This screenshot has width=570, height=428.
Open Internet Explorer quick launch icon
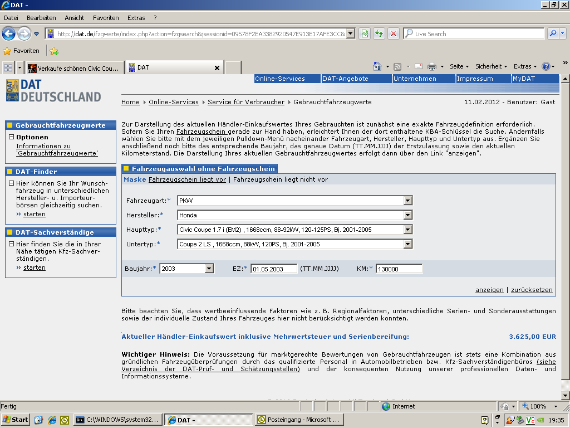(x=52, y=420)
